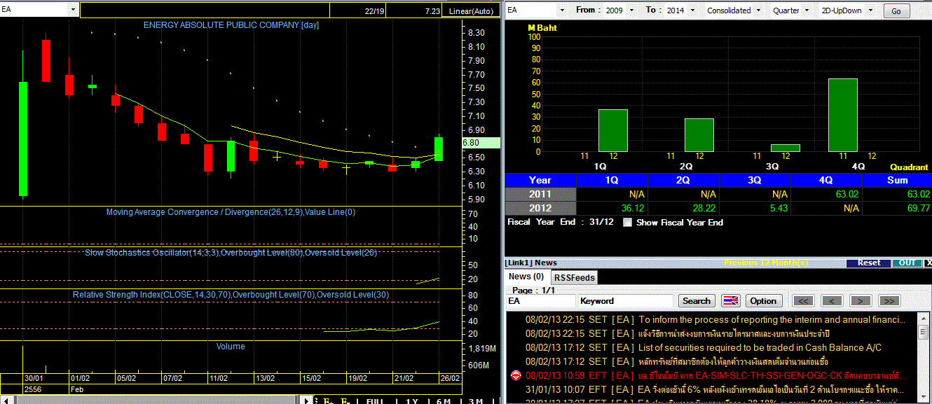Click the Moving Average Convergence / Divergence title
The height and width of the screenshot is (404, 932).
click(231, 212)
